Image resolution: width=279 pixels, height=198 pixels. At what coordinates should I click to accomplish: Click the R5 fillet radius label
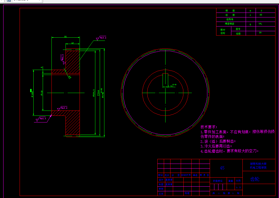click(70, 77)
